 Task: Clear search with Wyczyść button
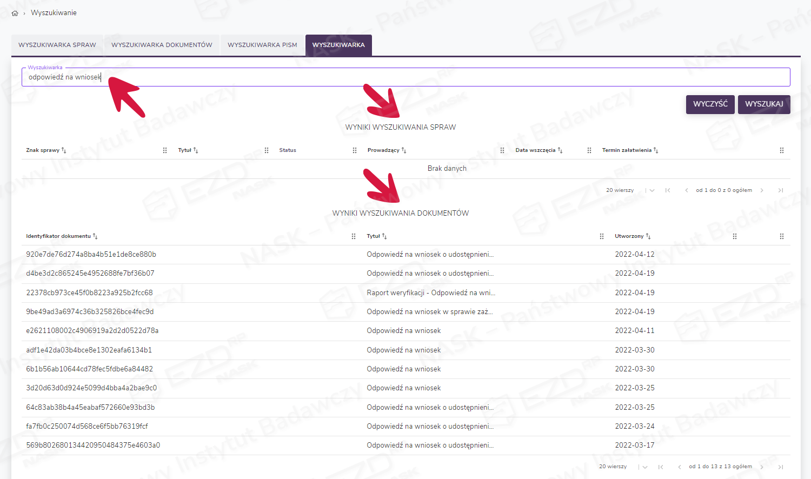(710, 104)
